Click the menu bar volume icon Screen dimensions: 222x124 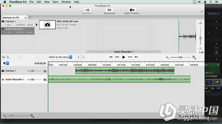(x=200, y=2)
